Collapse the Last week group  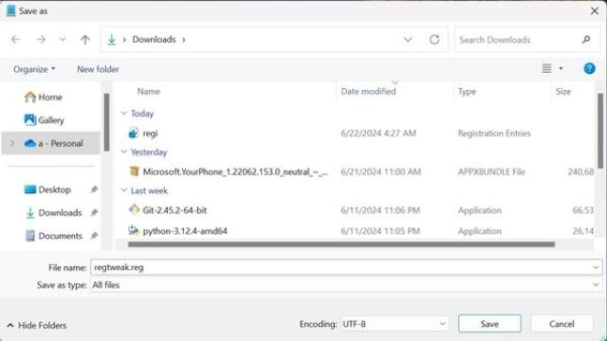(124, 190)
